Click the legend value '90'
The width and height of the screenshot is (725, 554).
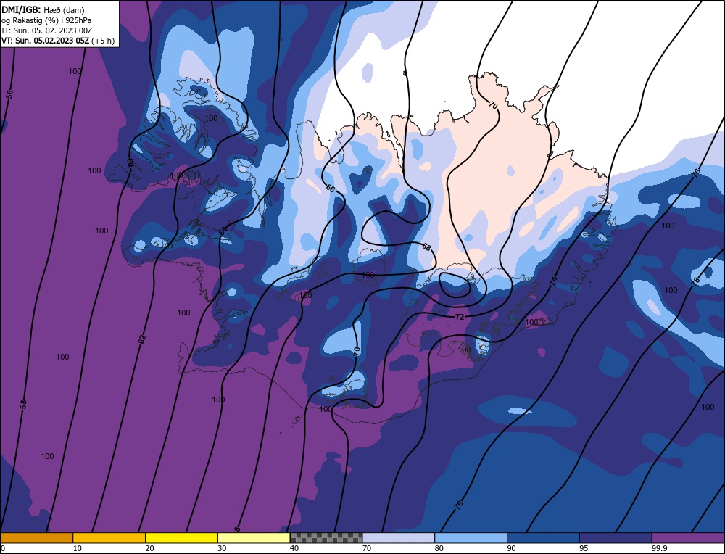(x=511, y=548)
